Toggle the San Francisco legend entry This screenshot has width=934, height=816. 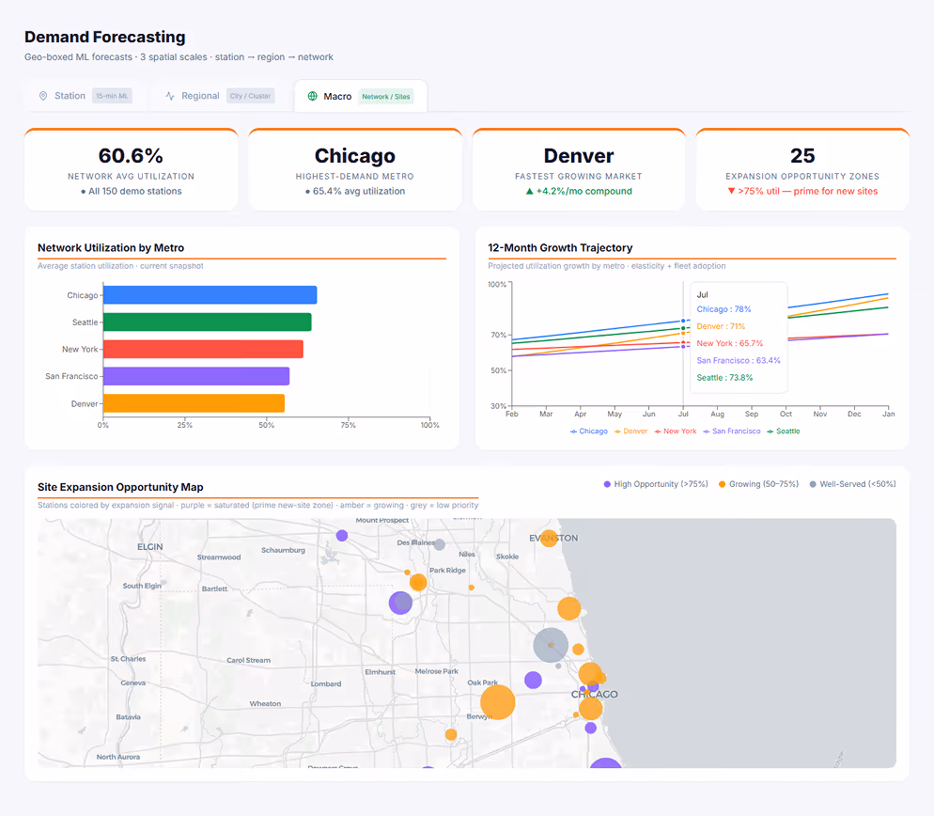click(x=731, y=431)
